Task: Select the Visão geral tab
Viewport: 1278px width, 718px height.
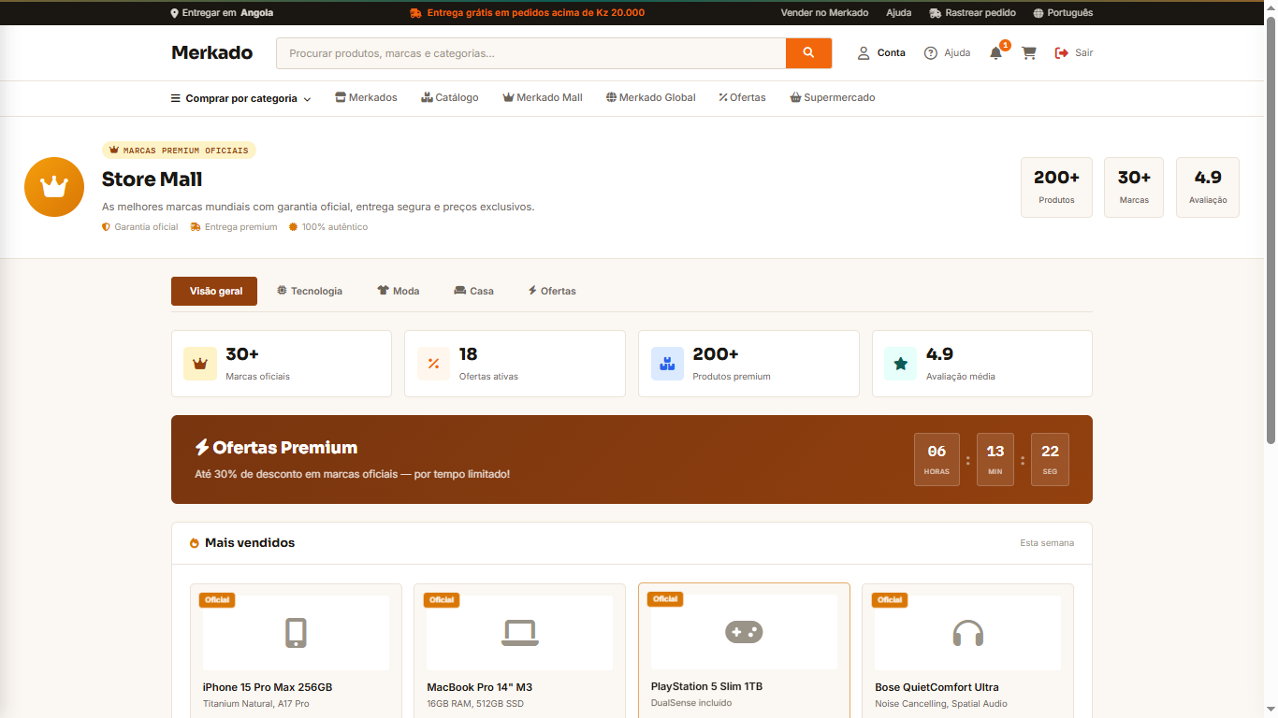Action: 214,291
